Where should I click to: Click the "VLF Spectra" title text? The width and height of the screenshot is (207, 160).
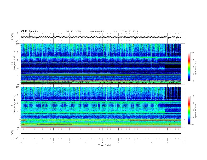tap(30, 31)
